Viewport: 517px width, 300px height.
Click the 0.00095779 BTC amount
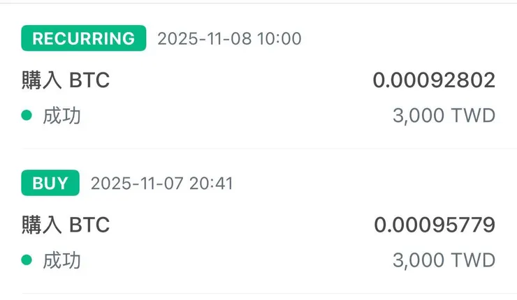(435, 225)
